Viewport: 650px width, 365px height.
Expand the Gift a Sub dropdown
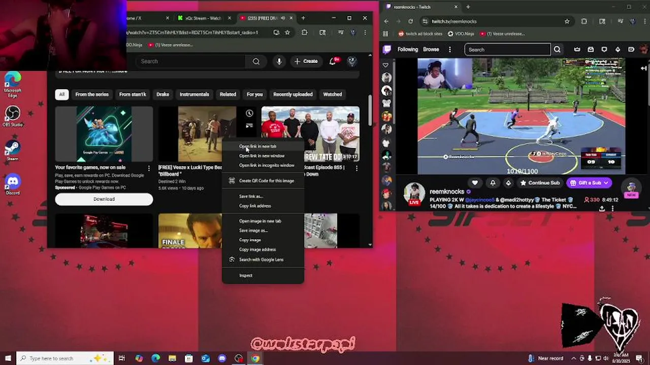tap(606, 183)
